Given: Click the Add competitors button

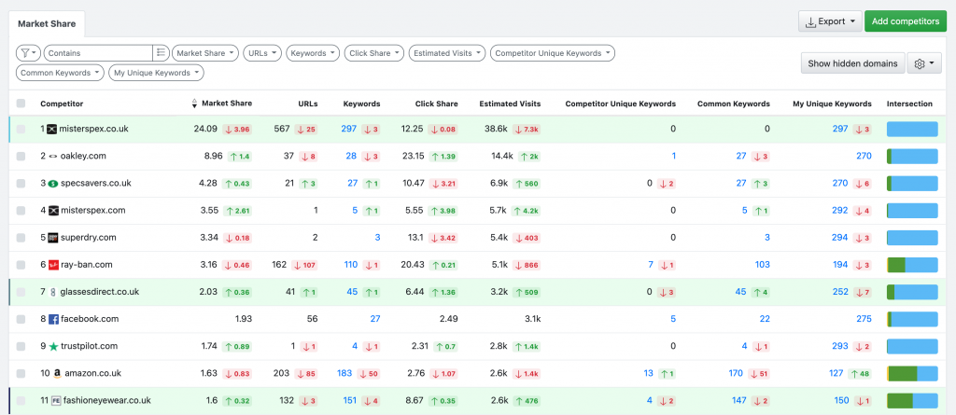Looking at the screenshot, I should click(906, 21).
